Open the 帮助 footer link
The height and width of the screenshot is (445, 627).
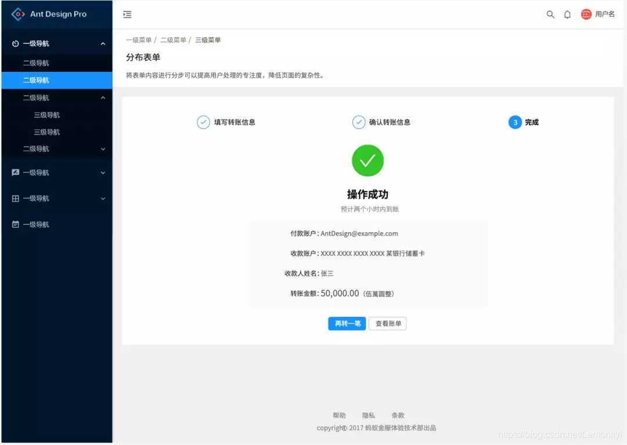coord(340,415)
